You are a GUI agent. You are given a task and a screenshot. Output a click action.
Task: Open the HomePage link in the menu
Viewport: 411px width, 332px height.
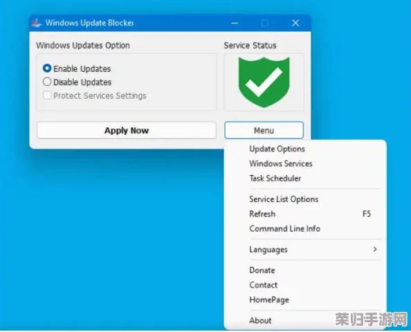tap(305, 299)
